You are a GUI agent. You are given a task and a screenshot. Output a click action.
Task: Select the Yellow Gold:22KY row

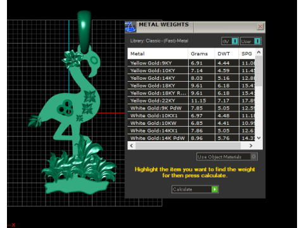tap(191, 101)
